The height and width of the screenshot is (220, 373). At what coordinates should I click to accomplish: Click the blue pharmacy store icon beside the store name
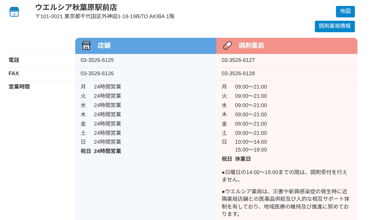[14, 12]
